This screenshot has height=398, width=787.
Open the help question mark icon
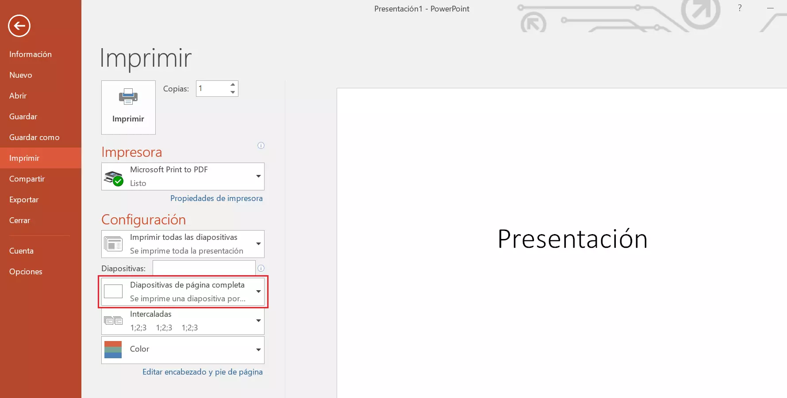tap(740, 8)
